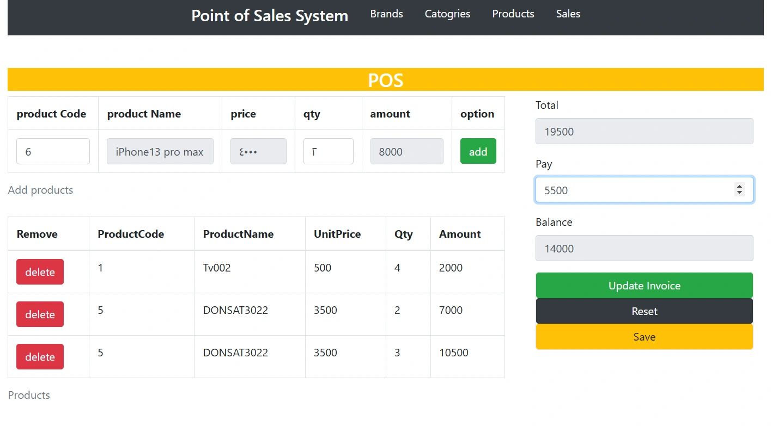The height and width of the screenshot is (426, 772).
Task: Click the Point of Sales System title
Action: click(269, 16)
